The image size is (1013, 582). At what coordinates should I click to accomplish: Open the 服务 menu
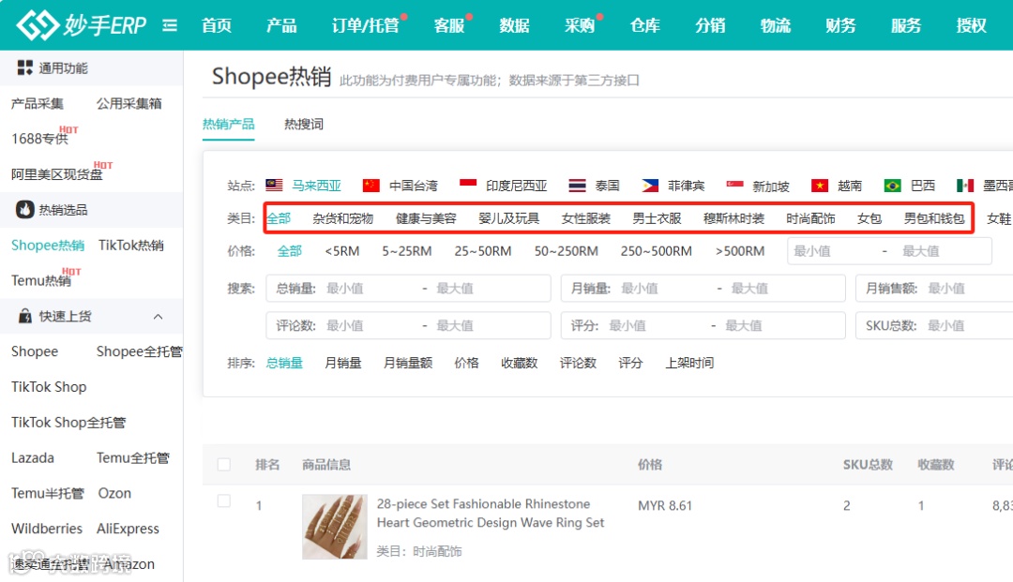coord(906,25)
